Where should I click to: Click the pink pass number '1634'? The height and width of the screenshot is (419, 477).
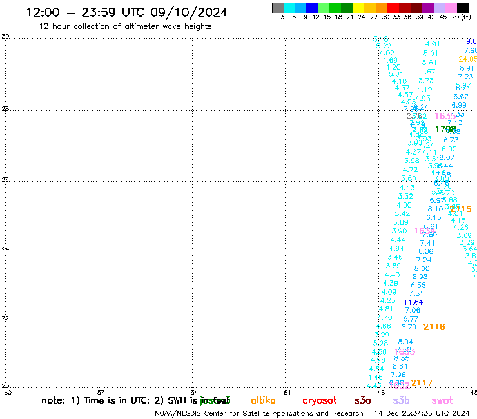425,231
